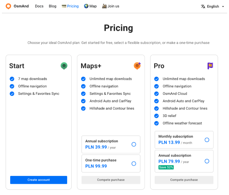The image size is (229, 195).
Task: Open the Docs menu item
Action: [x=39, y=6]
